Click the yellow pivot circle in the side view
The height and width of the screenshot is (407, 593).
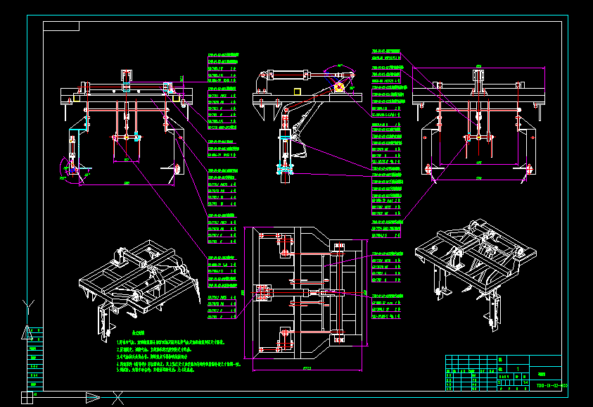(339, 87)
